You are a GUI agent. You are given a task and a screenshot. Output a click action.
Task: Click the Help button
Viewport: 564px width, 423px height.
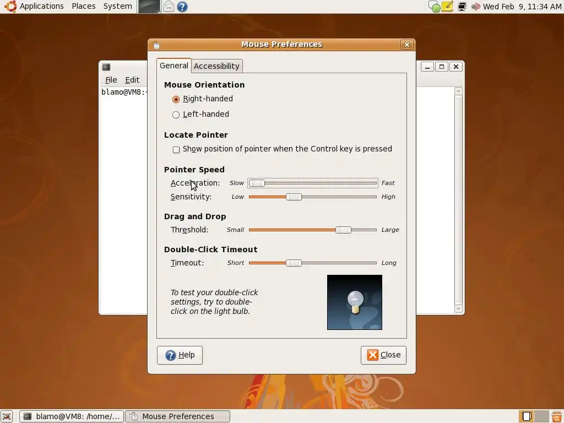180,355
